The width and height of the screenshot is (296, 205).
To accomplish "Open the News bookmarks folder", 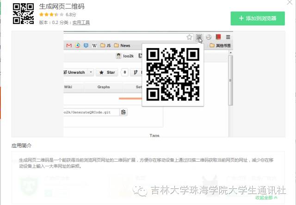I will 122,45.
